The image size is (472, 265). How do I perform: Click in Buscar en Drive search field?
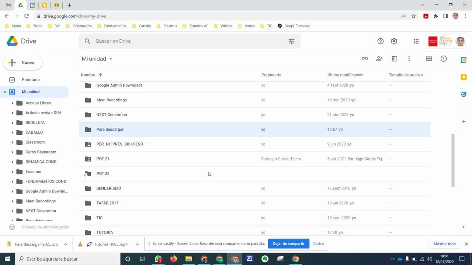[x=190, y=41]
